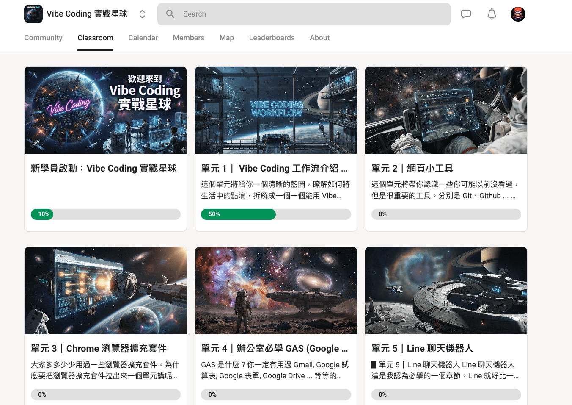Open 單元 2 網頁小工具 course title
This screenshot has height=405, width=572.
pyautogui.click(x=412, y=169)
